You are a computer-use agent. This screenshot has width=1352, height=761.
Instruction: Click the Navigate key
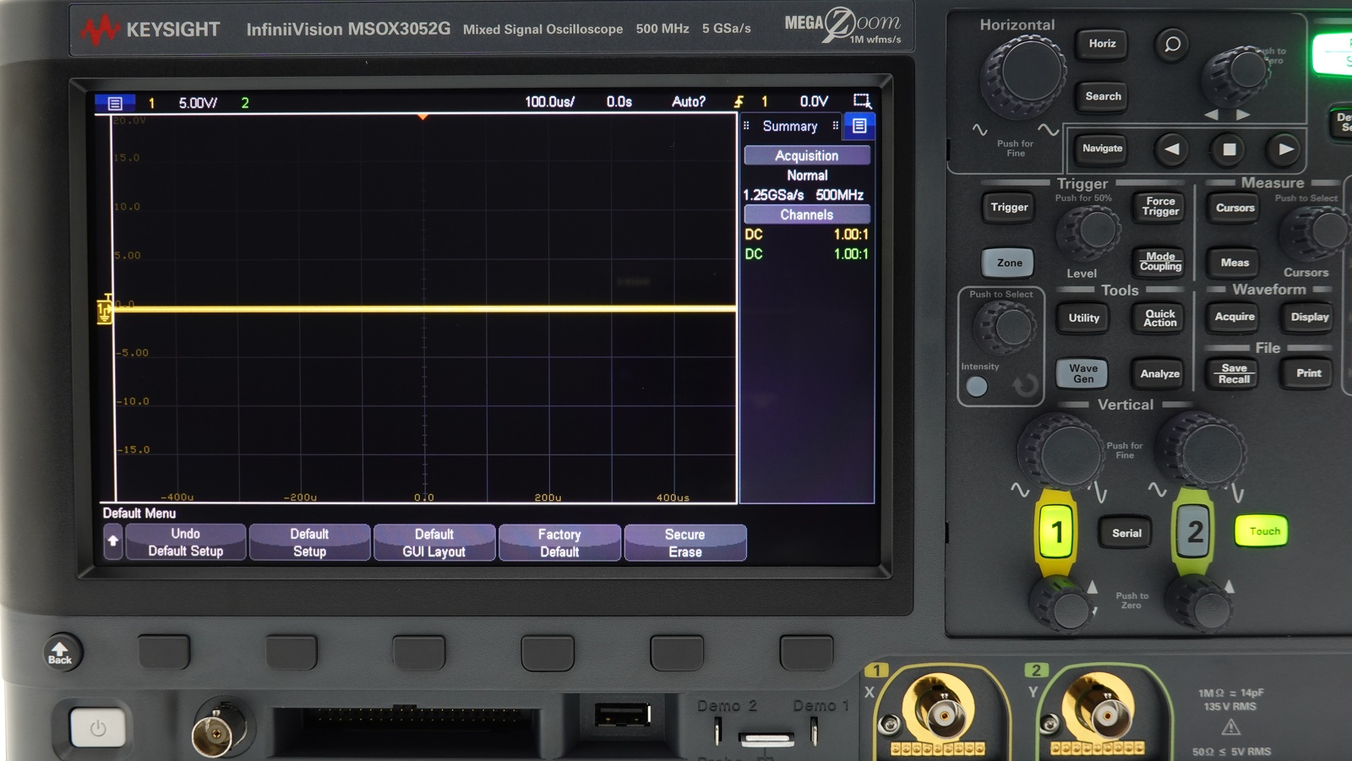1103,149
